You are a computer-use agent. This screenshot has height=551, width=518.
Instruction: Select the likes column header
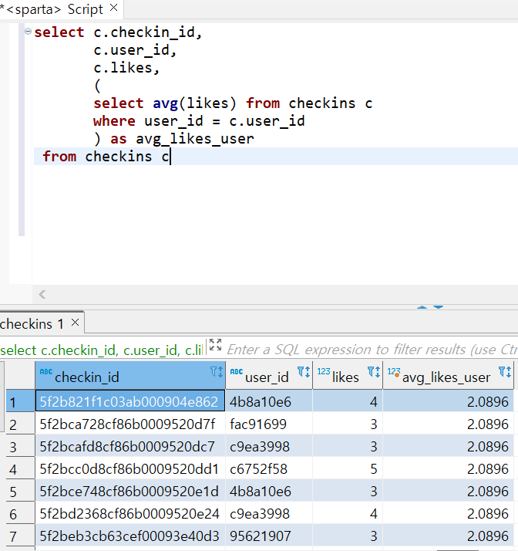(348, 375)
